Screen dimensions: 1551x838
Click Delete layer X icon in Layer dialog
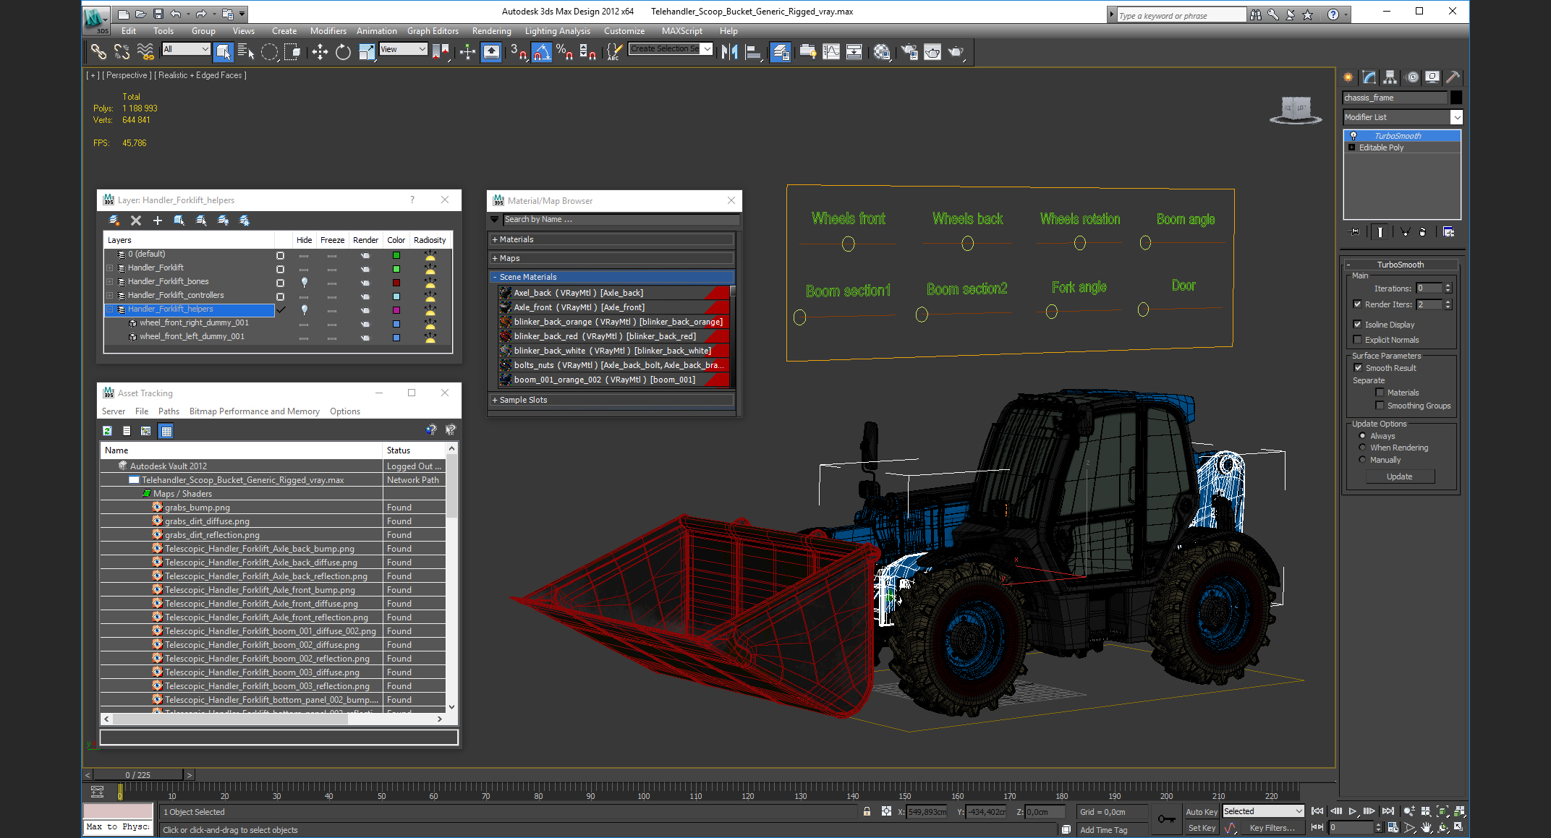point(135,221)
